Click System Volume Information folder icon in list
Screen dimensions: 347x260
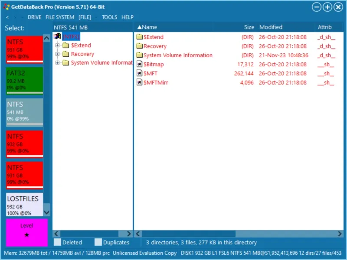(139, 55)
